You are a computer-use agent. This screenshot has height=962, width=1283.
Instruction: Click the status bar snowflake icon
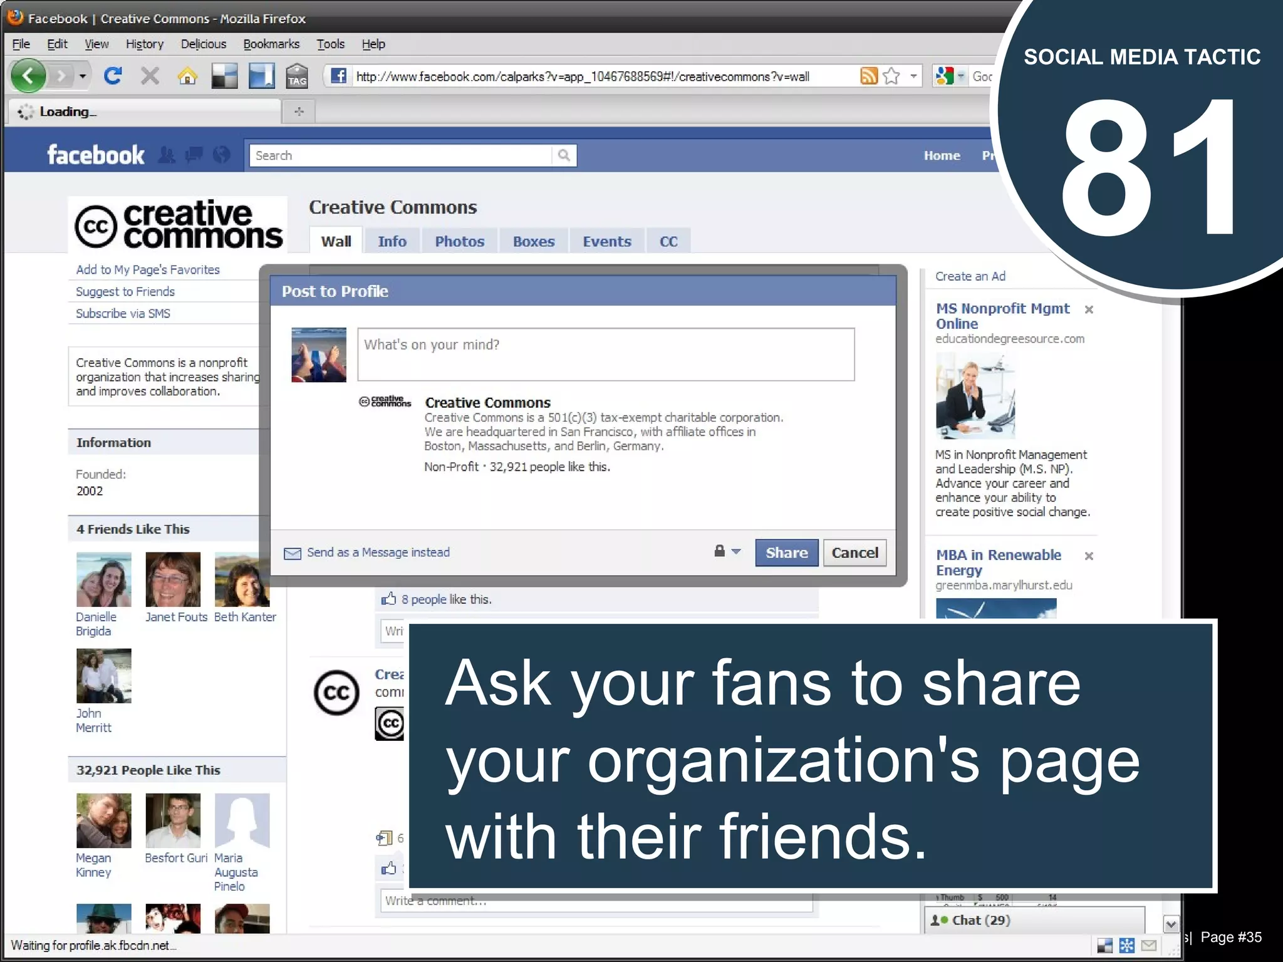tap(1126, 945)
